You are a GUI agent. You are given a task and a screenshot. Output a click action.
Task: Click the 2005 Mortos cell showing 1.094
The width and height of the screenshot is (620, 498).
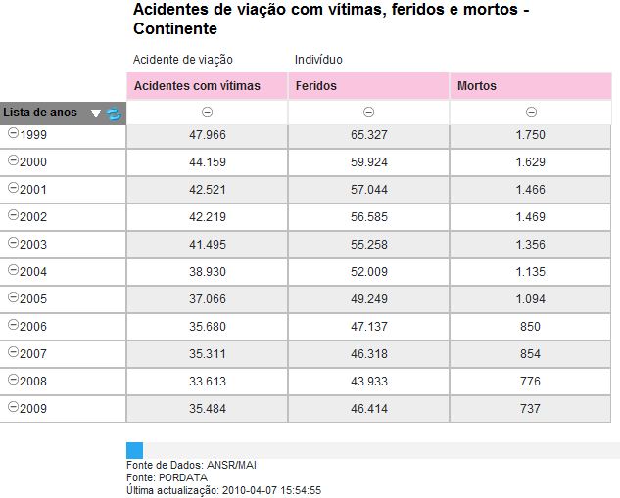(x=530, y=299)
